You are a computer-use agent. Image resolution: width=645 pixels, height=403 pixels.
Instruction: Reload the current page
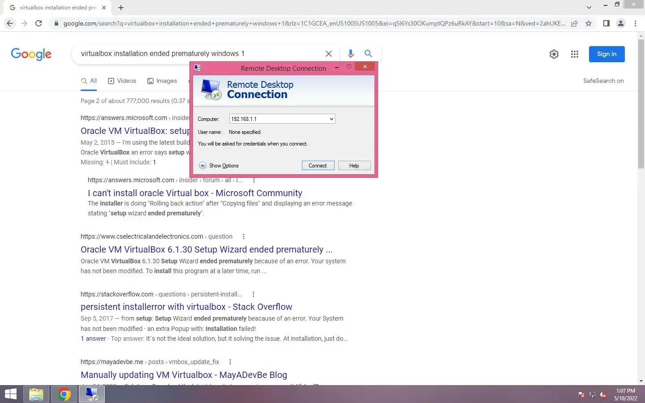39,23
